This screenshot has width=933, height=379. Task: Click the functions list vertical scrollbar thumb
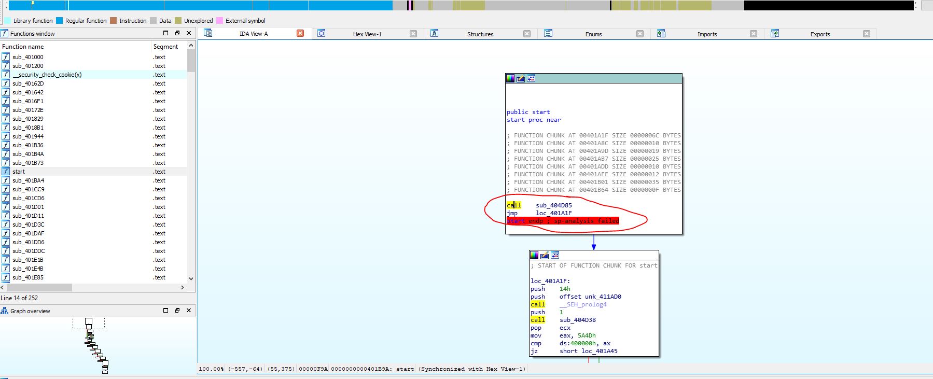click(x=191, y=61)
